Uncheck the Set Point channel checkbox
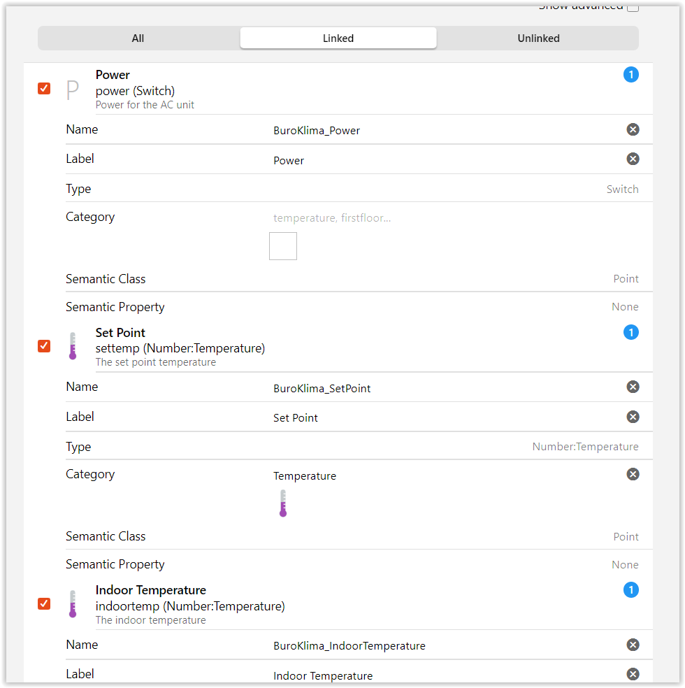685x688 pixels. pos(44,346)
